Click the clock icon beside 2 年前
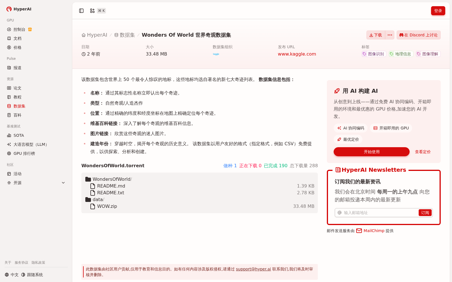This screenshot has width=452, height=282. click(84, 54)
